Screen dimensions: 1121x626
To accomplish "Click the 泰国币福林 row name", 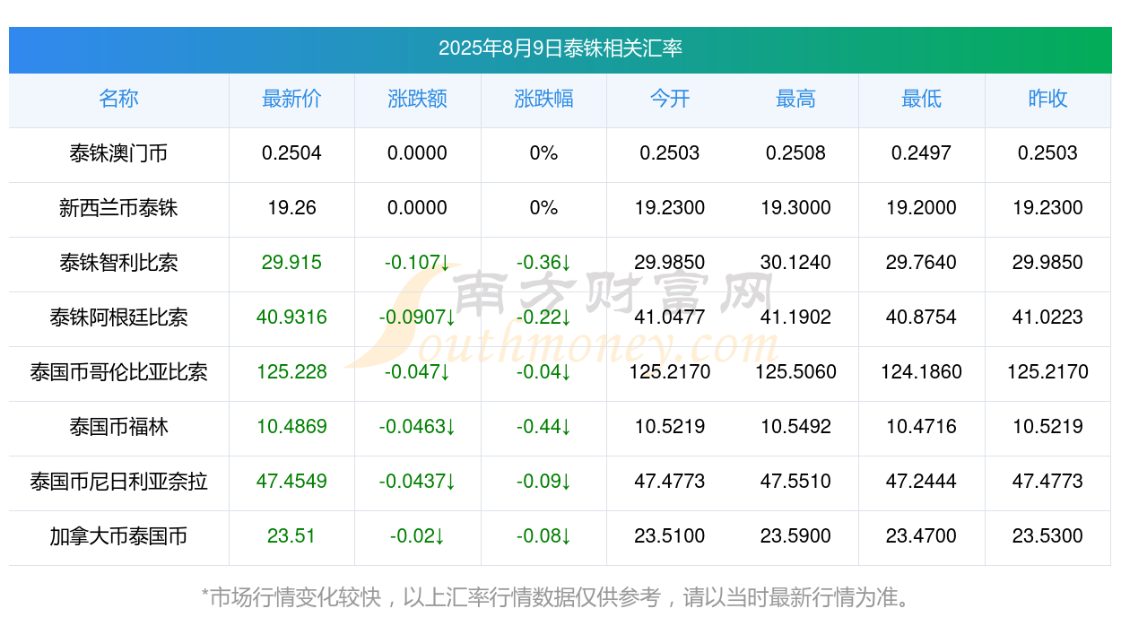I will pyautogui.click(x=118, y=427).
